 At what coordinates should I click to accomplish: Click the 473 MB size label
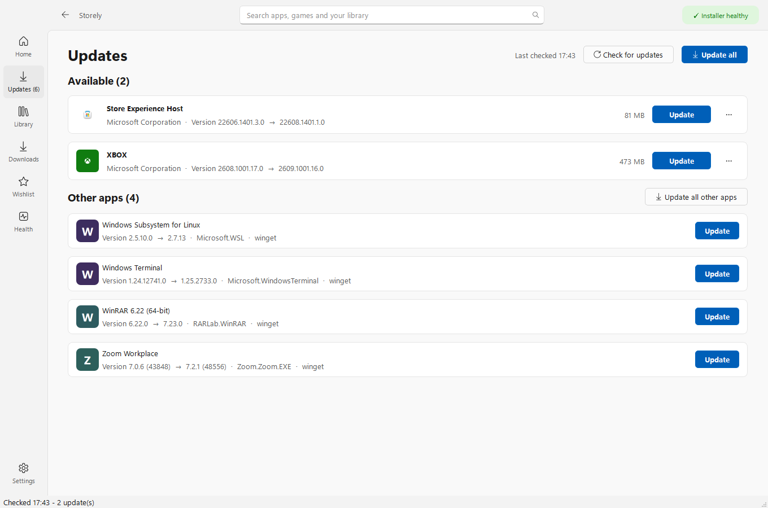[632, 161]
